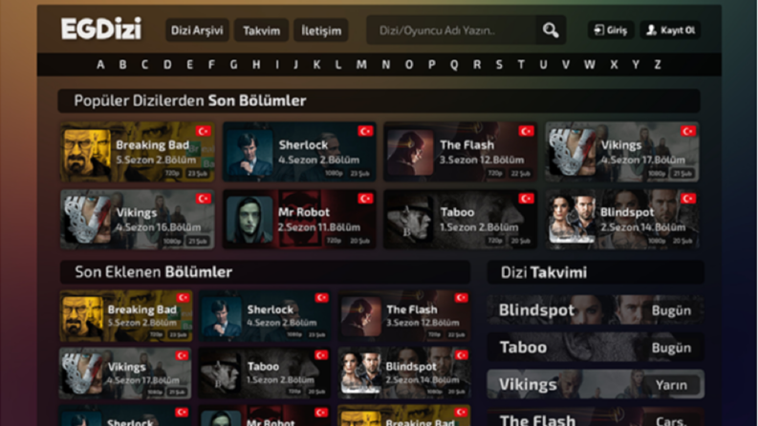Focus the Dizi/Oyuncu Adı search field

pos(451,31)
